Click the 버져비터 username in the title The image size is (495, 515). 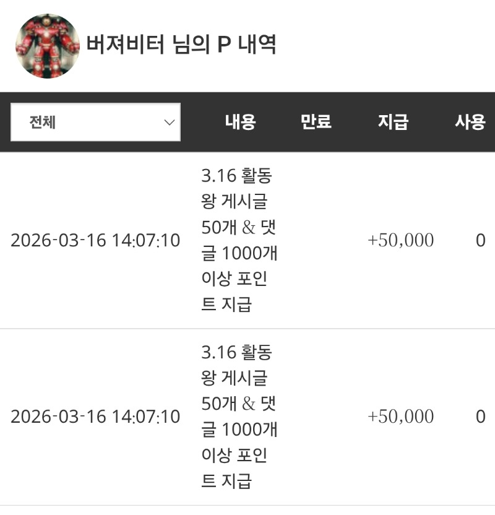(125, 45)
